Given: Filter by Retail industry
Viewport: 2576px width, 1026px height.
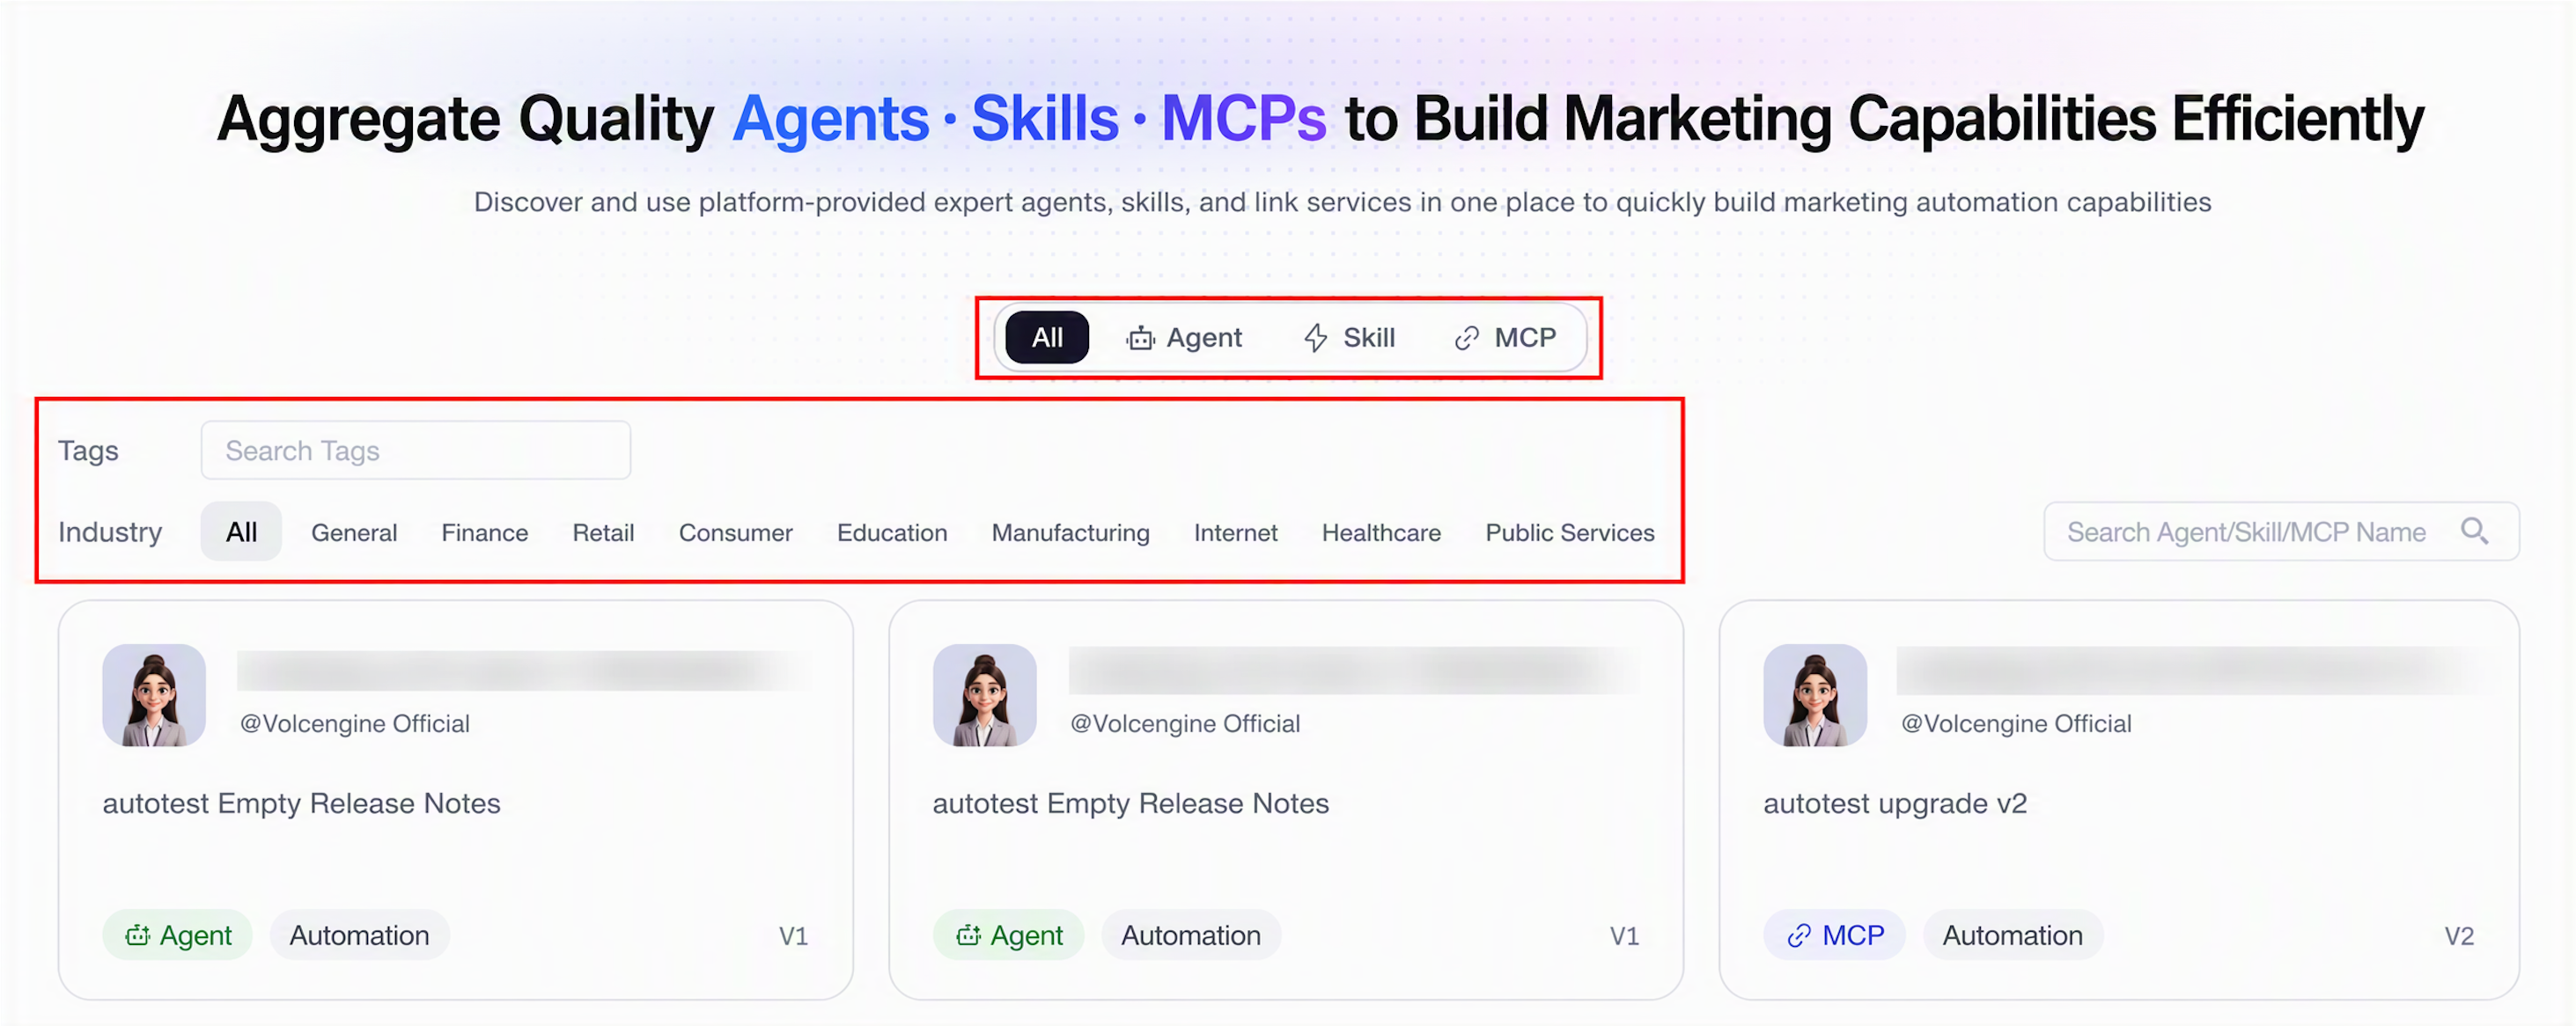Looking at the screenshot, I should point(603,532).
